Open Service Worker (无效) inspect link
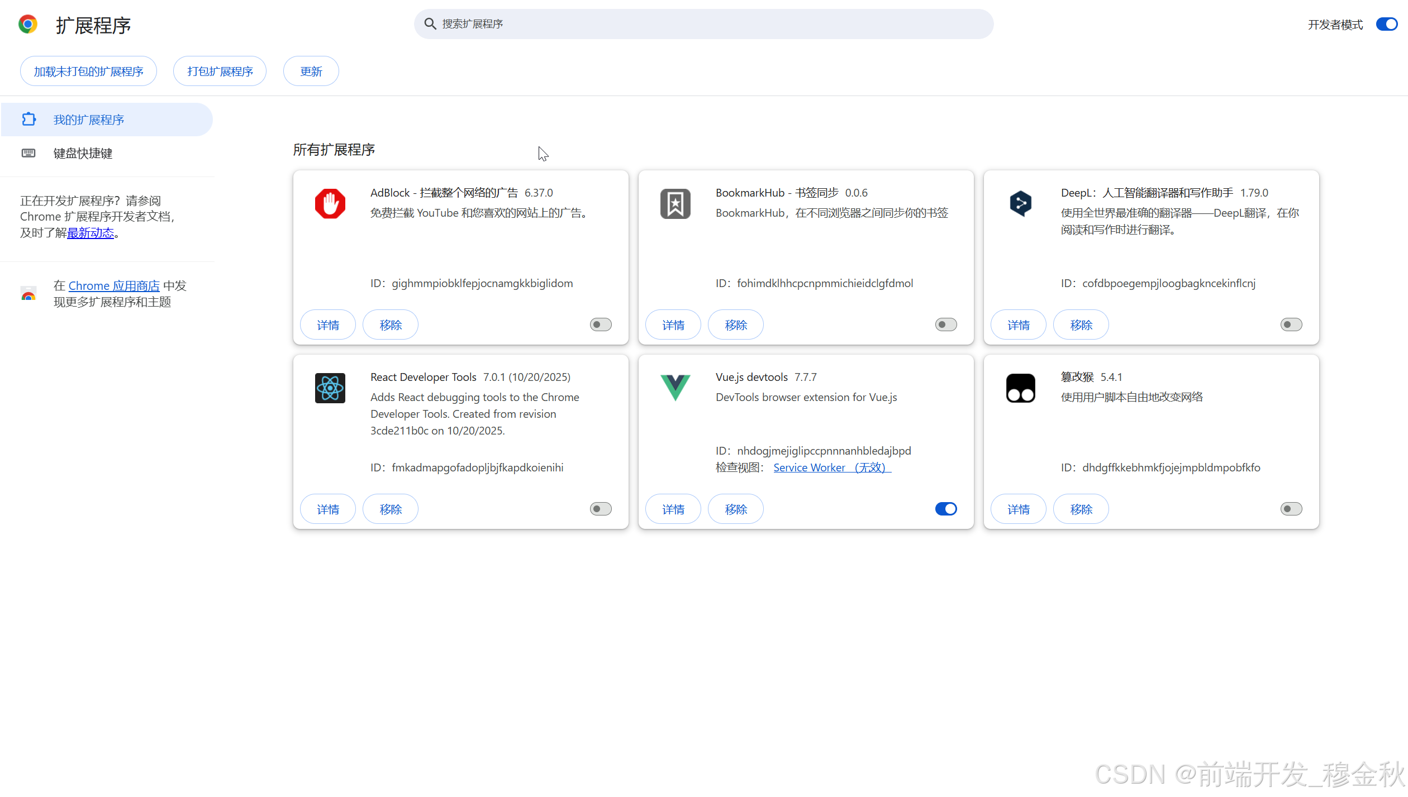 (x=831, y=468)
